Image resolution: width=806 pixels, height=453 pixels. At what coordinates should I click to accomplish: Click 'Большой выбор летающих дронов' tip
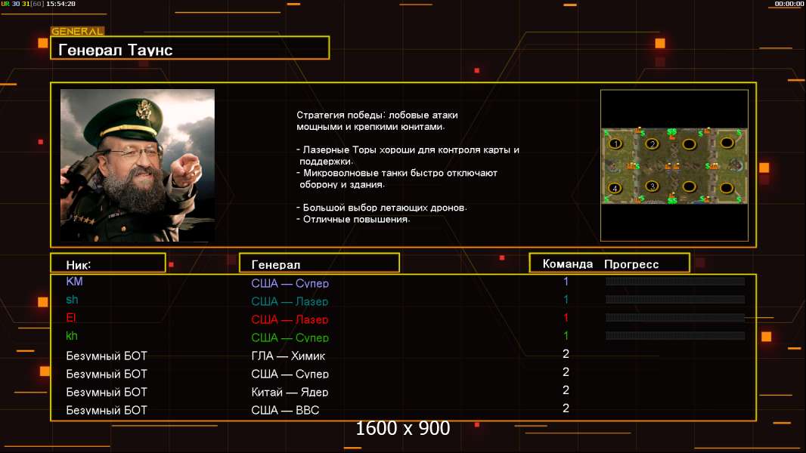382,208
